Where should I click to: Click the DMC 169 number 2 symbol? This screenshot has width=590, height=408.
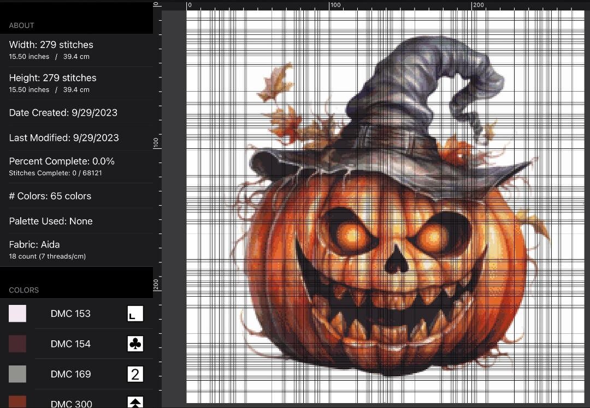click(x=135, y=374)
